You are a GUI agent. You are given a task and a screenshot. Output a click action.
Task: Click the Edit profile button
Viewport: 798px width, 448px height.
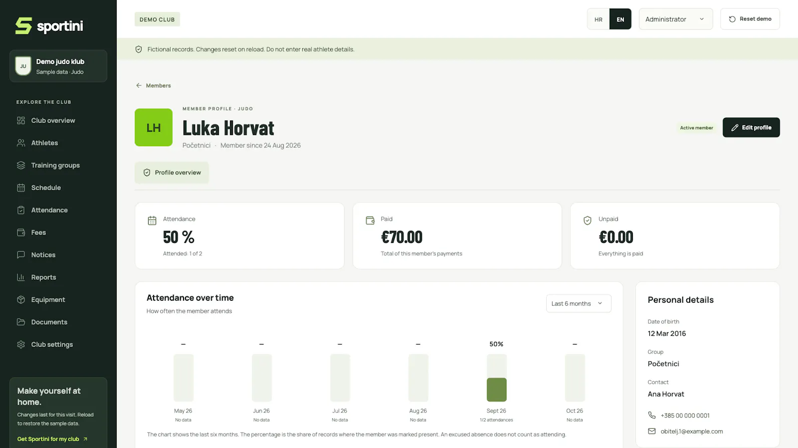coord(751,127)
